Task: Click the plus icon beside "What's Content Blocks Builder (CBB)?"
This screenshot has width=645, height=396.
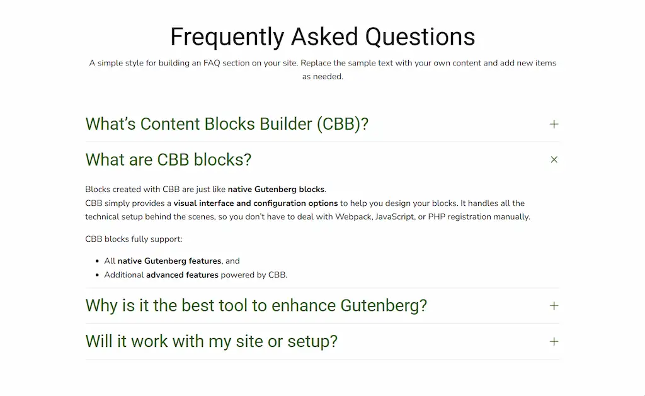Action: click(554, 124)
